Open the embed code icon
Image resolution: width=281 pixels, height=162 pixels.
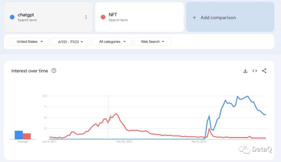(255, 71)
